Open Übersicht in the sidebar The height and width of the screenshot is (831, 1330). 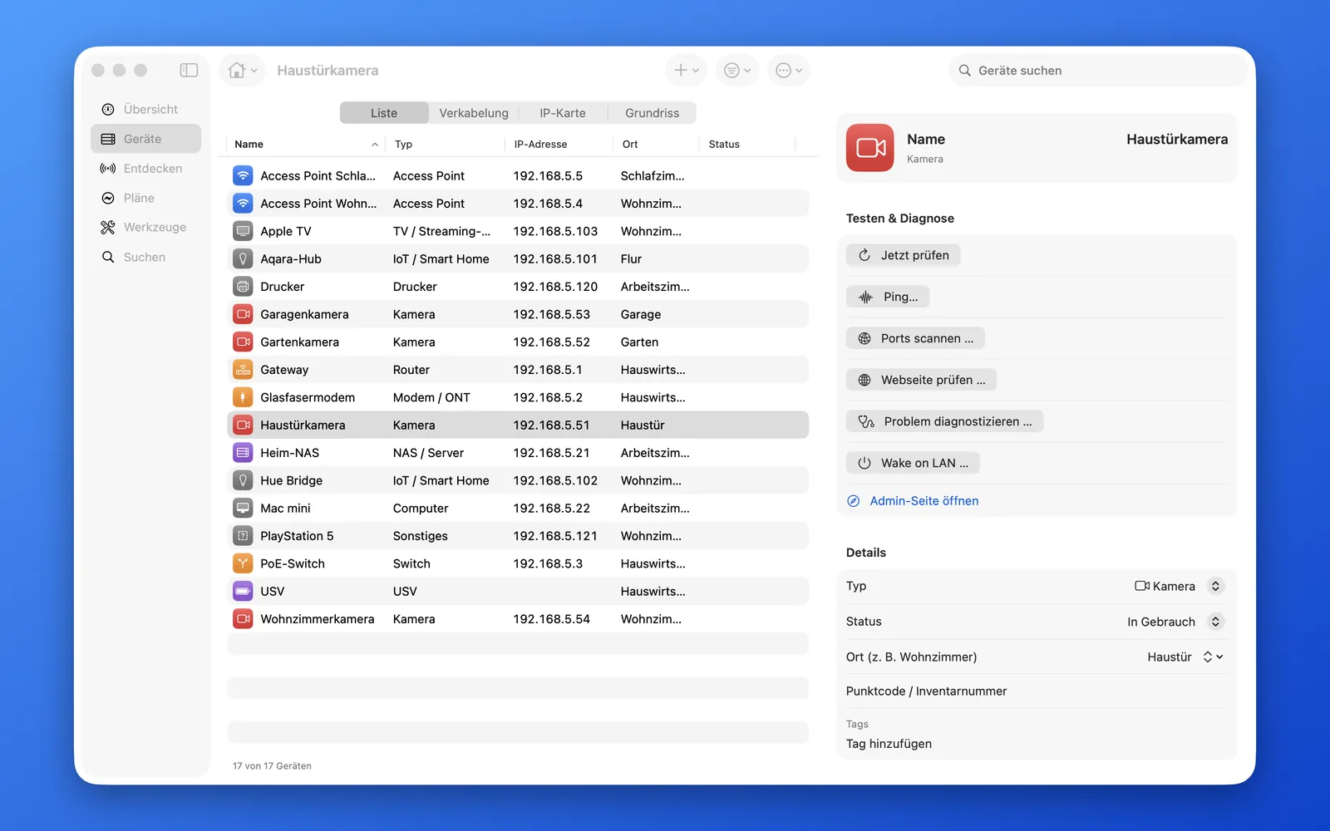[145, 110]
